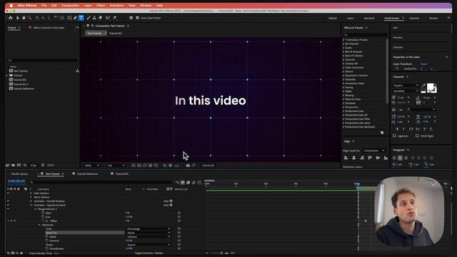The width and height of the screenshot is (457, 257).
Task: Toggle visibility eye for Animator Overall Position
Action: pos(8,201)
